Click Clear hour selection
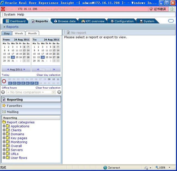The width and height of the screenshot is (177, 171). click(48, 88)
